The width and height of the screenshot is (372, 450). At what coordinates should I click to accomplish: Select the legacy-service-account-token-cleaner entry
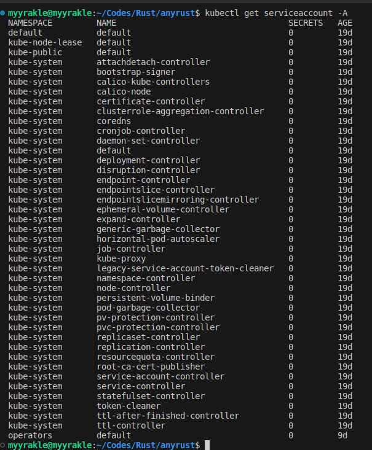pos(185,268)
